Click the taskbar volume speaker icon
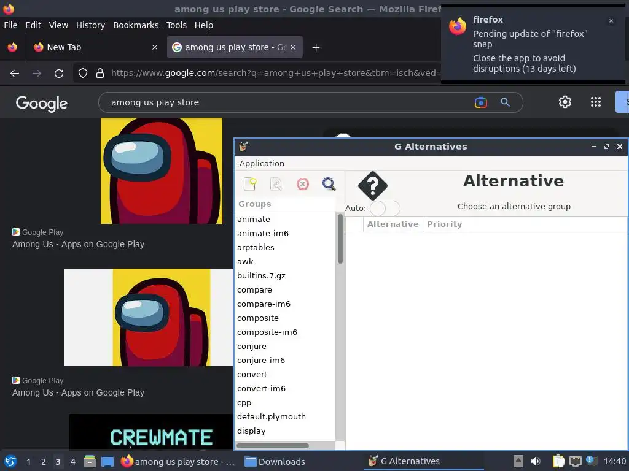The image size is (629, 471). pos(536,461)
